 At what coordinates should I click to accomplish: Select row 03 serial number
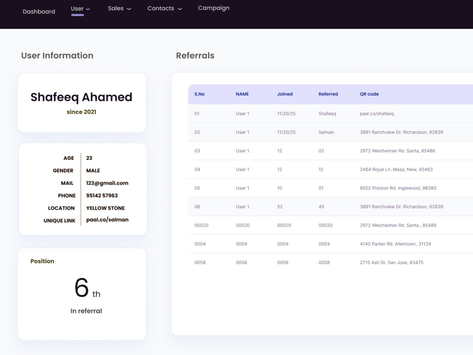click(x=197, y=151)
